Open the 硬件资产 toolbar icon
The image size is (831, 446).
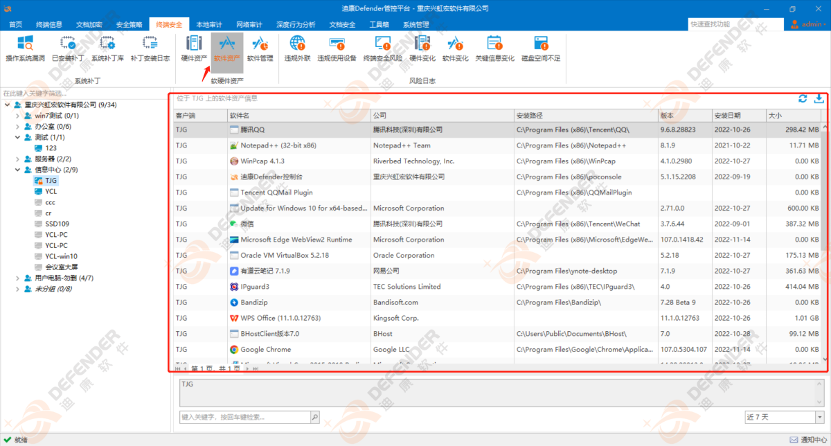tap(194, 48)
